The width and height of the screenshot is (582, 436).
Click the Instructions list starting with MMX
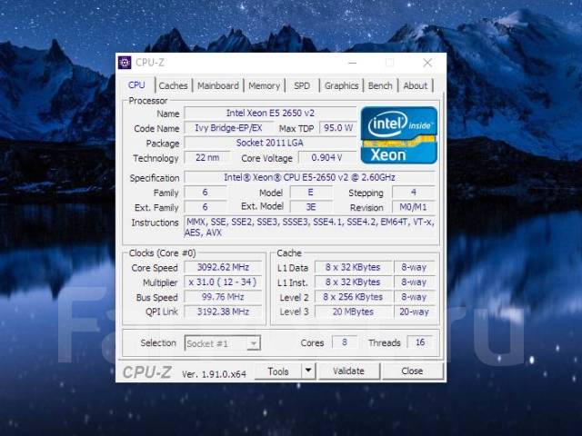309,227
